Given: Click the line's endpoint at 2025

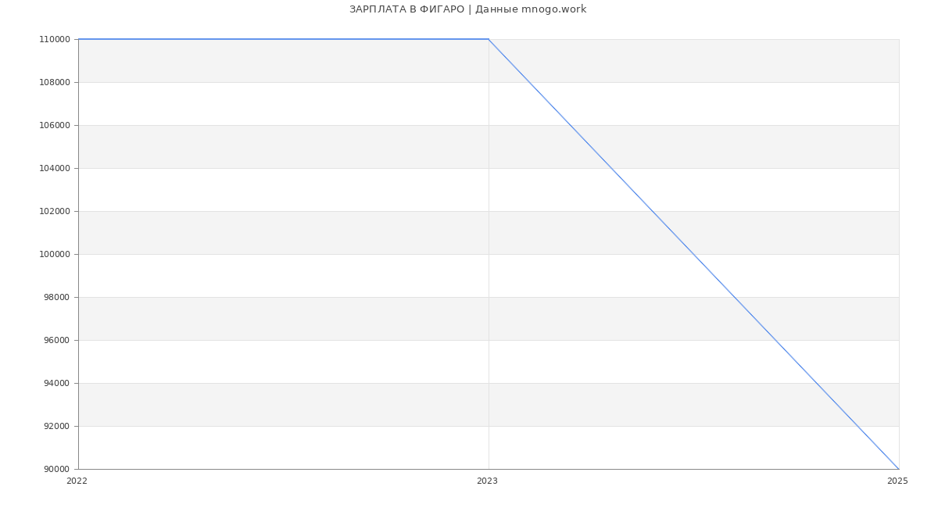Looking at the screenshot, I should tap(899, 469).
